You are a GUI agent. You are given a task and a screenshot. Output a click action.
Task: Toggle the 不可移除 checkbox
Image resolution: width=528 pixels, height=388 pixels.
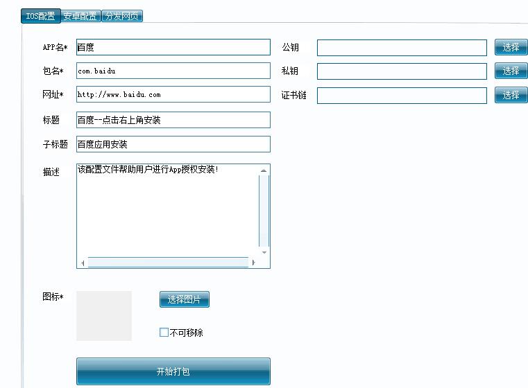click(164, 333)
